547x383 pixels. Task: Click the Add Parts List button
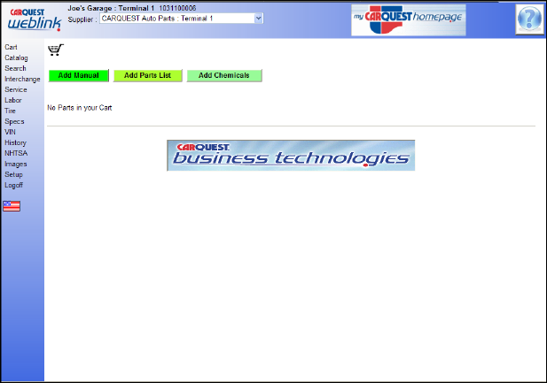[147, 75]
